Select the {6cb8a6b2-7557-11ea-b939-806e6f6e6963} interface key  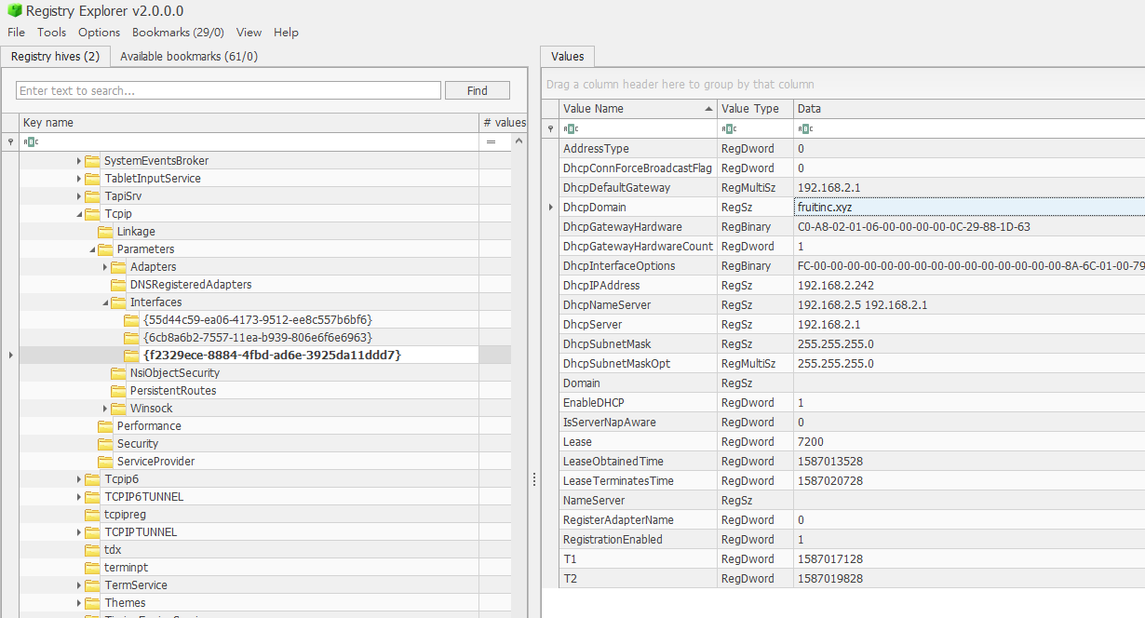[x=258, y=338]
